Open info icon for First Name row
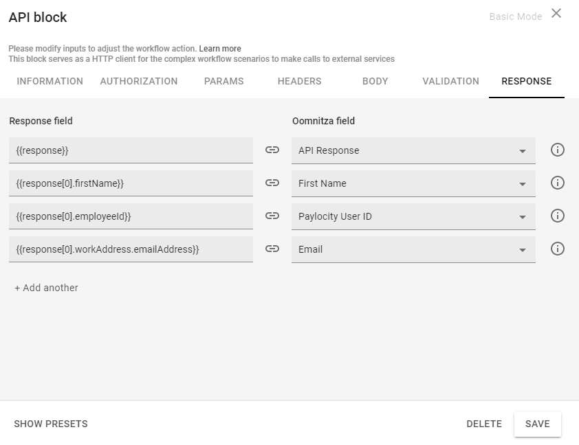The image size is (579, 445). pos(558,183)
